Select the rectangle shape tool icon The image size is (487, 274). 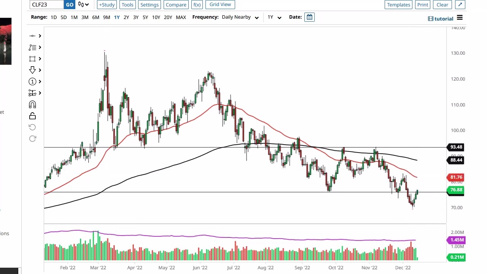[32, 59]
